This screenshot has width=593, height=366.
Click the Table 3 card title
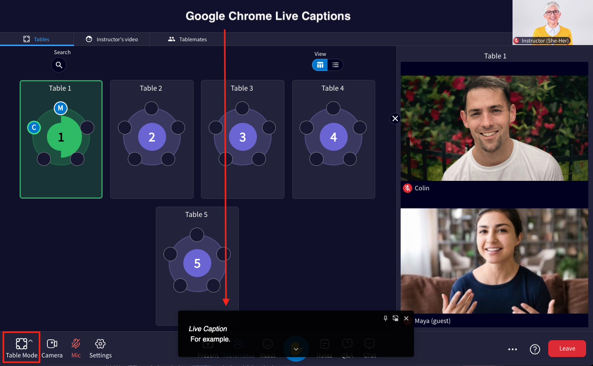(242, 88)
